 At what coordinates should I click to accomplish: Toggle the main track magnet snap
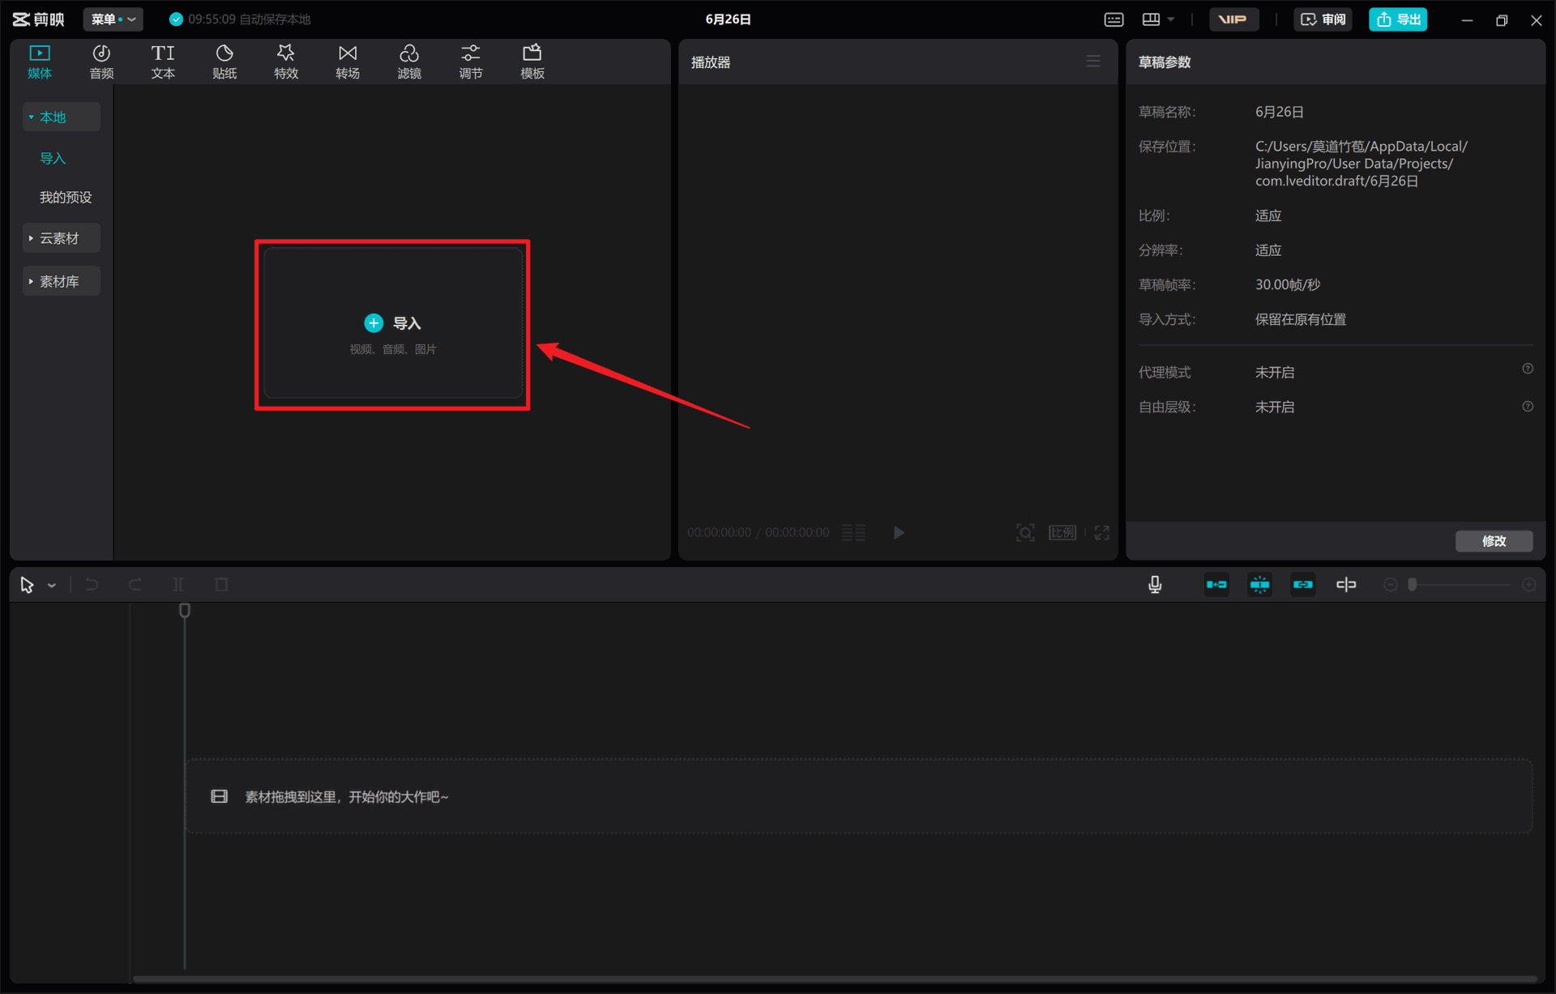tap(1216, 584)
